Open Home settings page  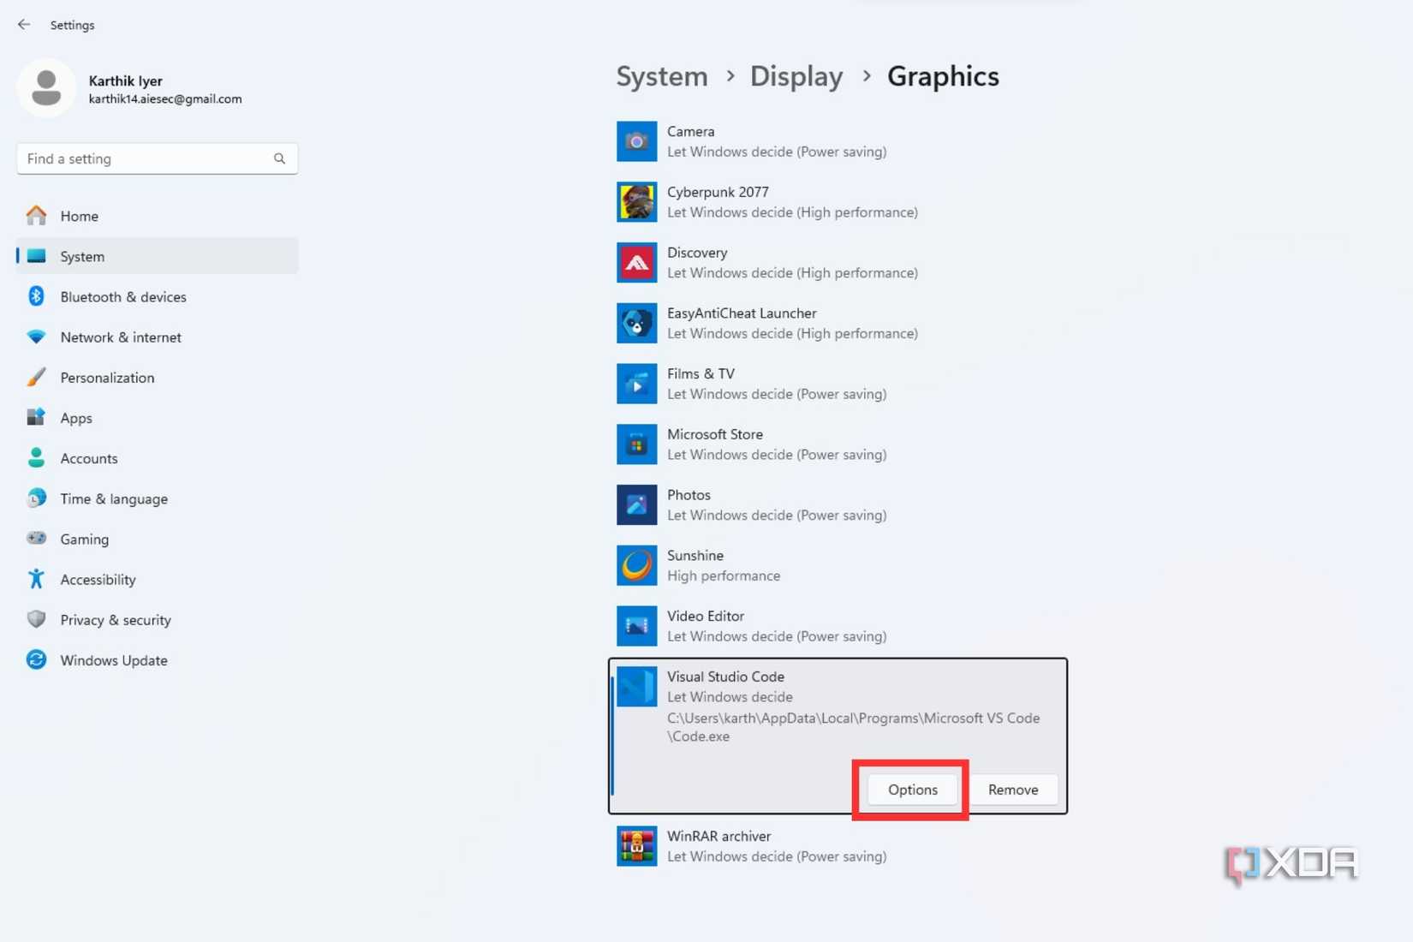point(157,216)
